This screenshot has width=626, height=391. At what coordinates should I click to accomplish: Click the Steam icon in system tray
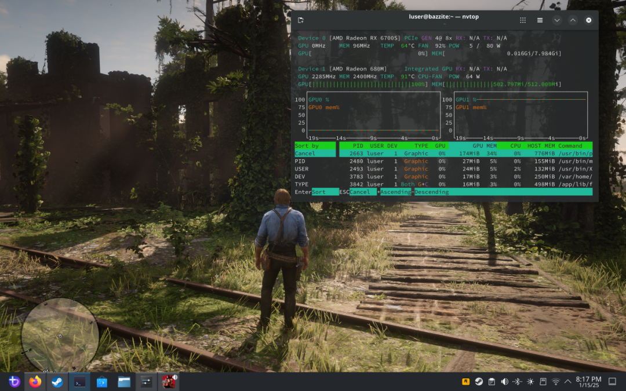tap(479, 382)
